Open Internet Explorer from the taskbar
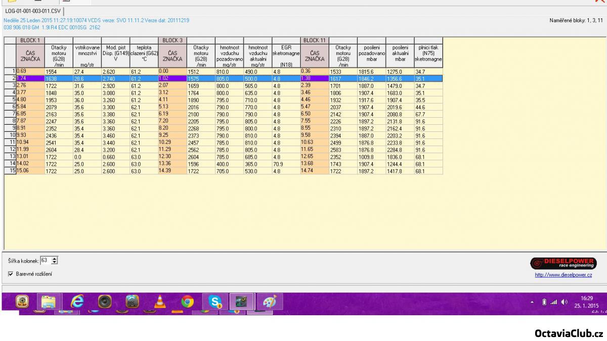The width and height of the screenshot is (607, 341). click(77, 302)
